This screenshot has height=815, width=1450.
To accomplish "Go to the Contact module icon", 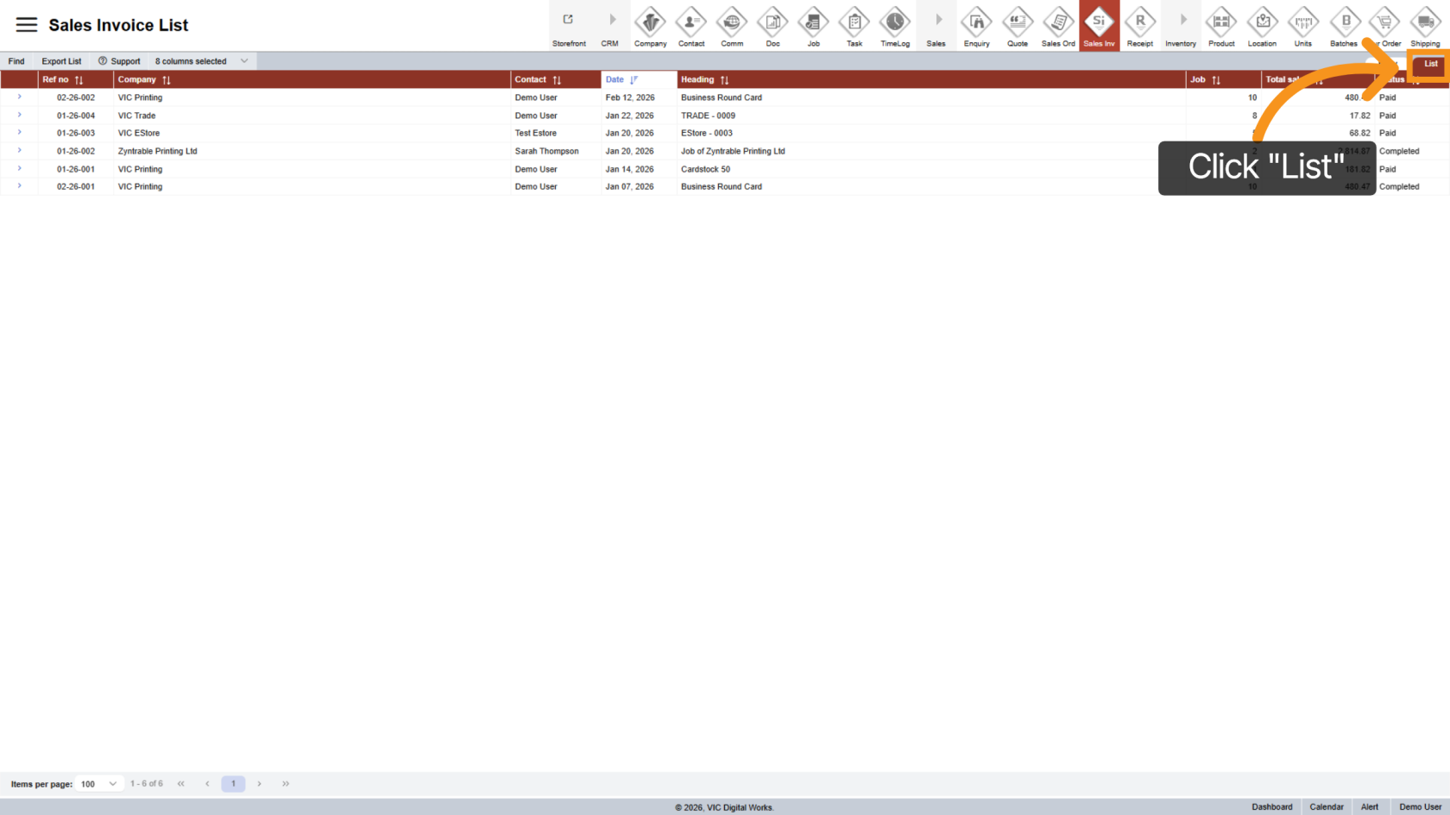I will click(x=690, y=22).
